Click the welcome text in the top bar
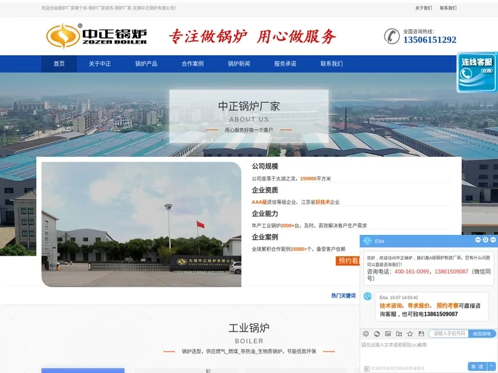This screenshot has width=498, height=373. tap(109, 8)
